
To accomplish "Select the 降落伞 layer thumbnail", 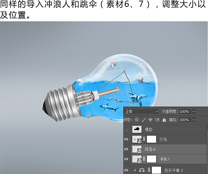I will point(137,149).
